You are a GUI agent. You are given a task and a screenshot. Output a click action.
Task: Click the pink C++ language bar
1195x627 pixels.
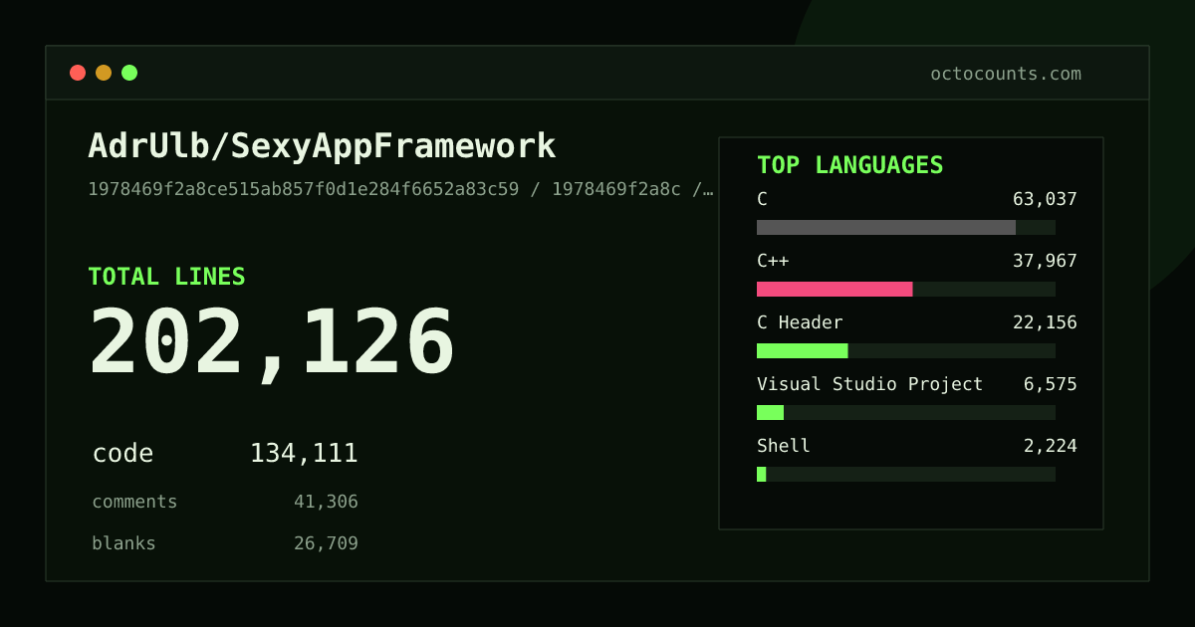[x=835, y=289]
